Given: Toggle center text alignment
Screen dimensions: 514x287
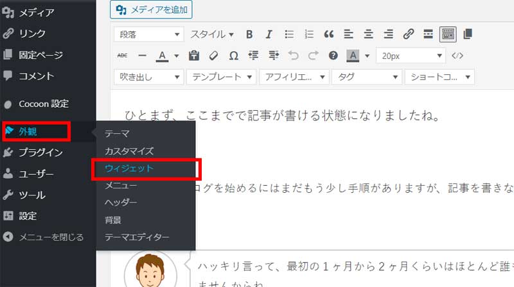Looking at the screenshot, I should click(x=368, y=34).
